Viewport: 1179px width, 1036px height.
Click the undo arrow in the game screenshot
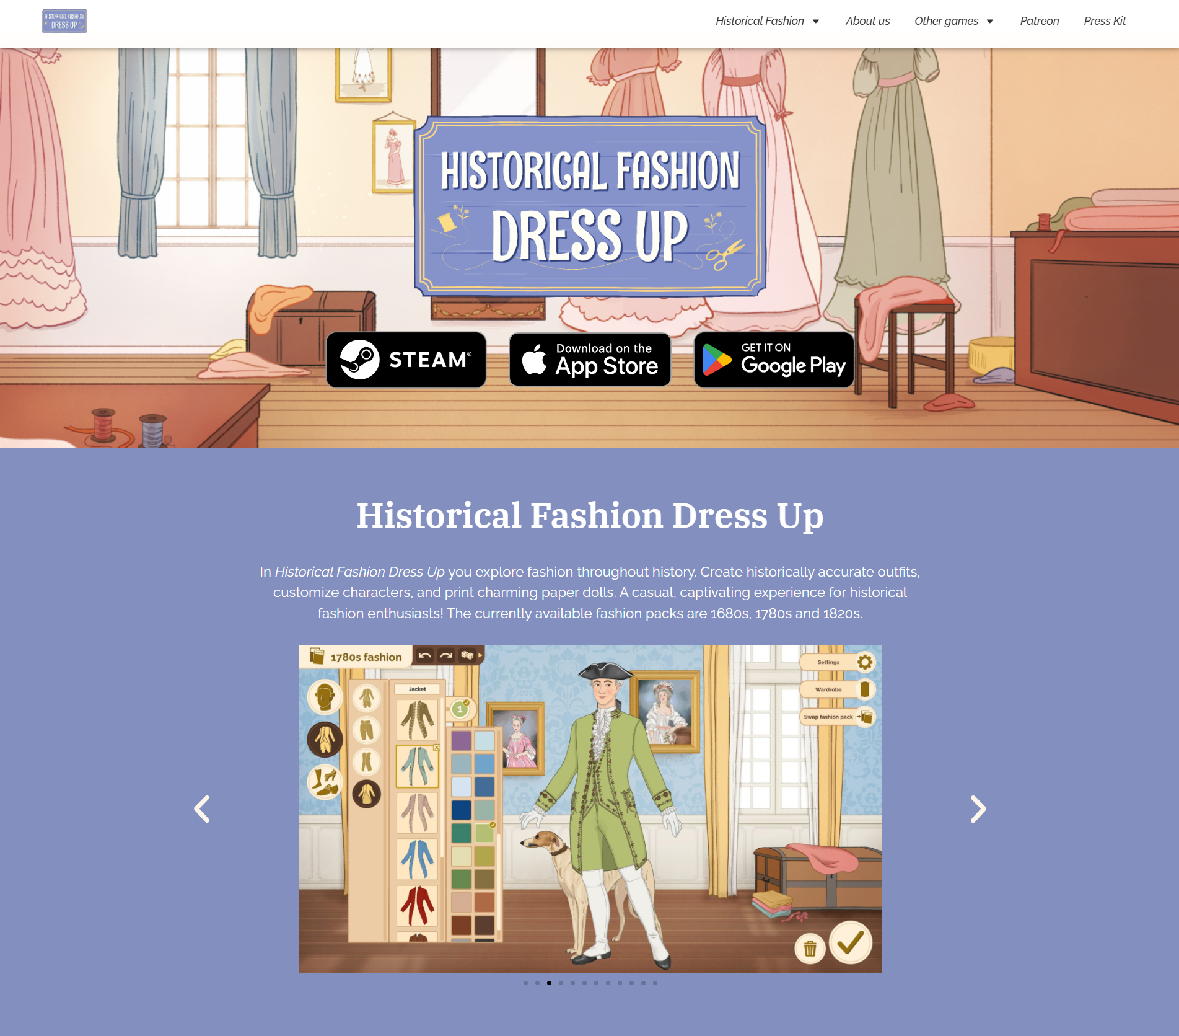(425, 655)
